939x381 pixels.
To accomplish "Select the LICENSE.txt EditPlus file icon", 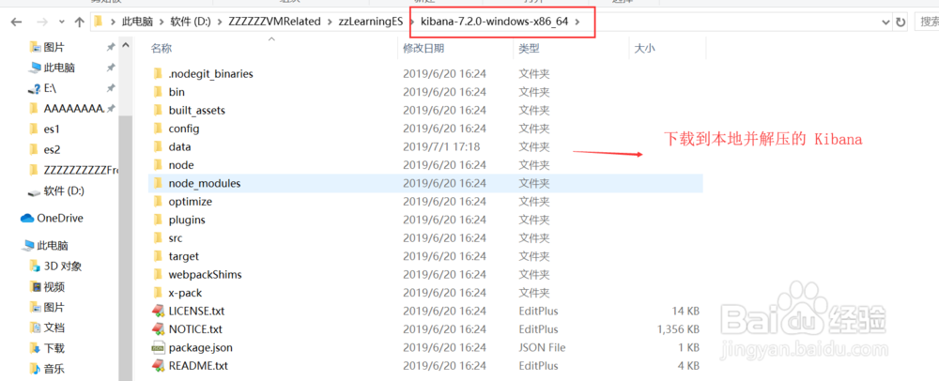I will 158,311.
